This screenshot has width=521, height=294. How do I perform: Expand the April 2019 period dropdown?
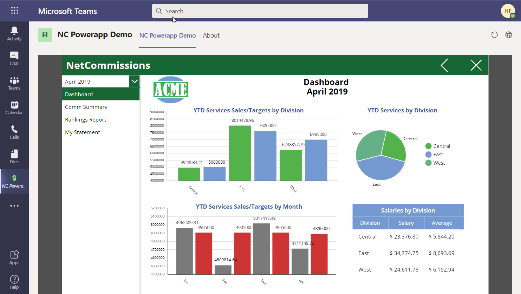click(x=134, y=81)
